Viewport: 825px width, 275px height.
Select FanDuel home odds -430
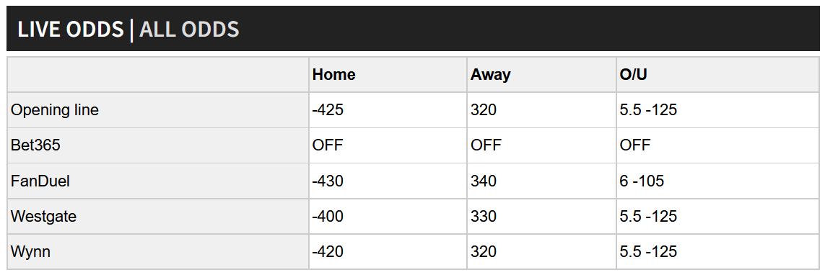(x=328, y=181)
